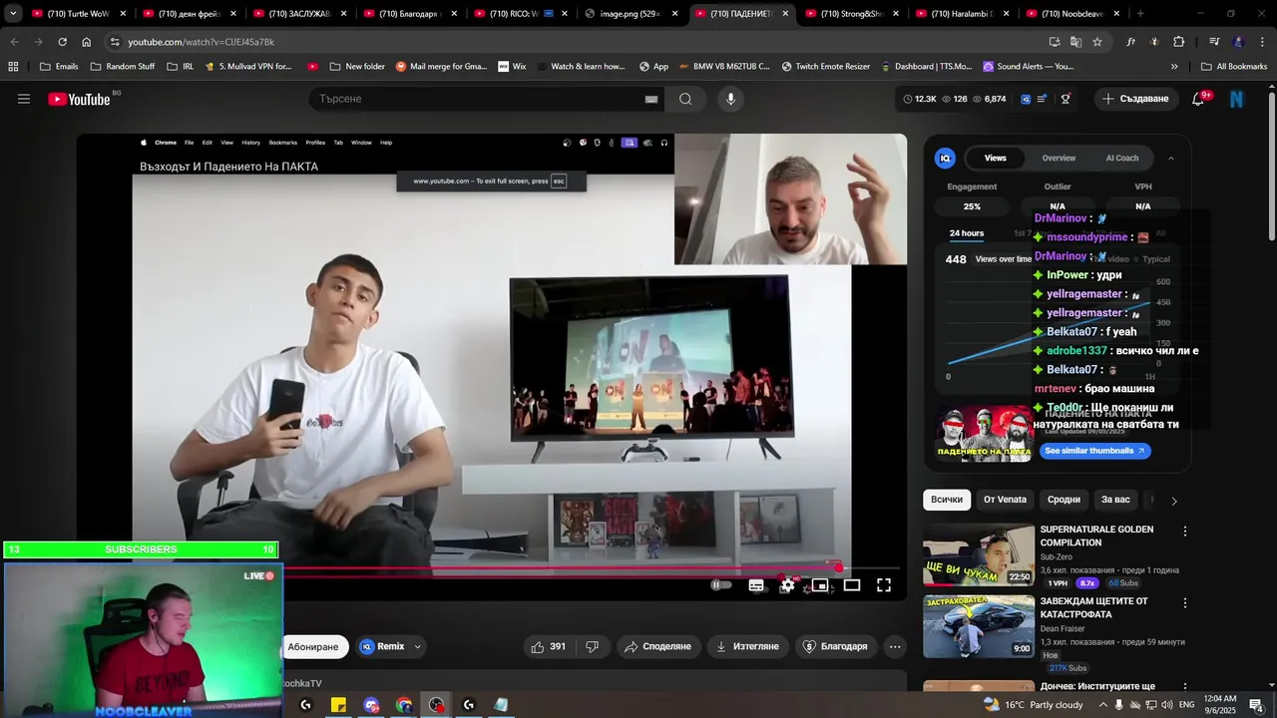
Task: Open the taskbar notification center
Action: [1256, 704]
